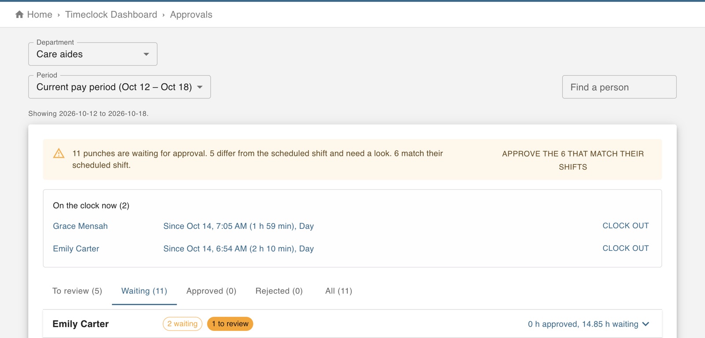The height and width of the screenshot is (338, 705).
Task: Open the Approved (0) tab
Action: (211, 291)
